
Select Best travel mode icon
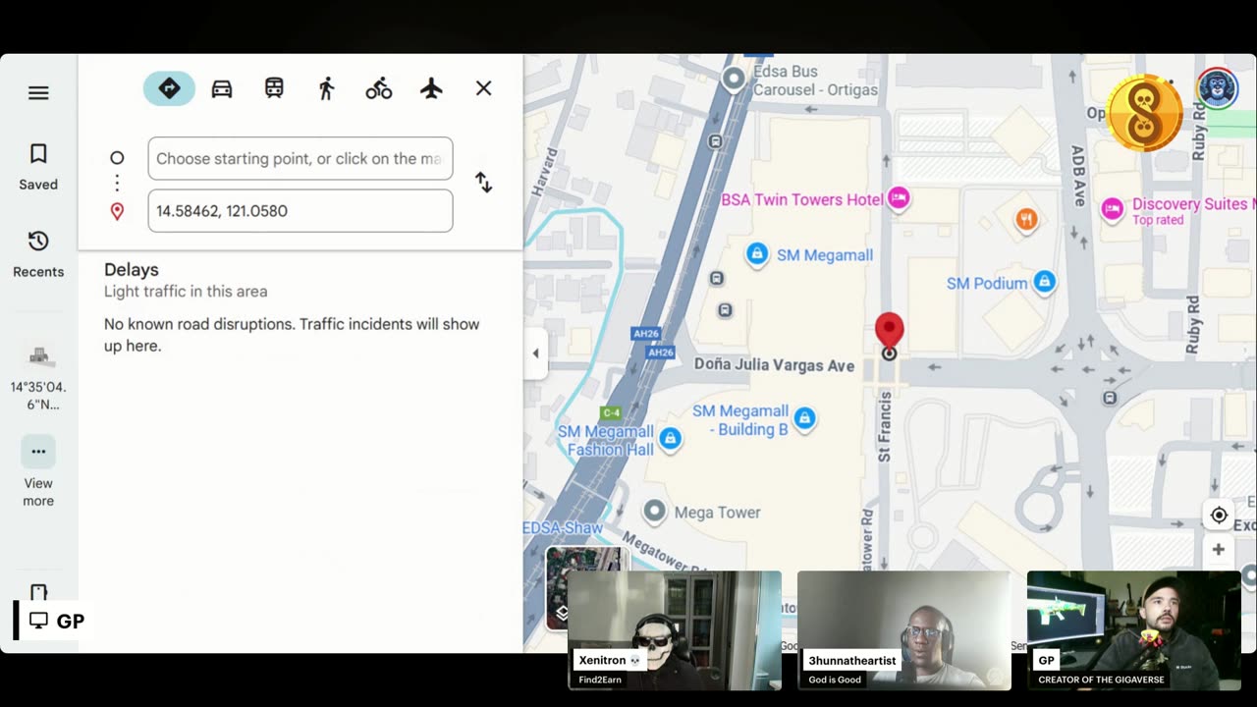169,88
